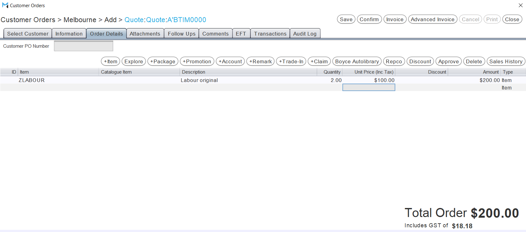Screen dimensions: 526x232
Task: Click the GST amount $18.18
Action: (x=462, y=226)
